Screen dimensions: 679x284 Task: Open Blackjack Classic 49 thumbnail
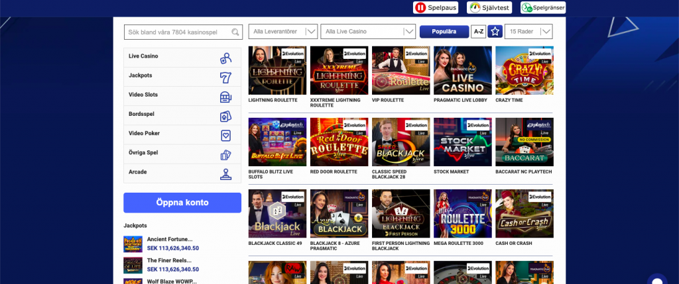(x=278, y=214)
